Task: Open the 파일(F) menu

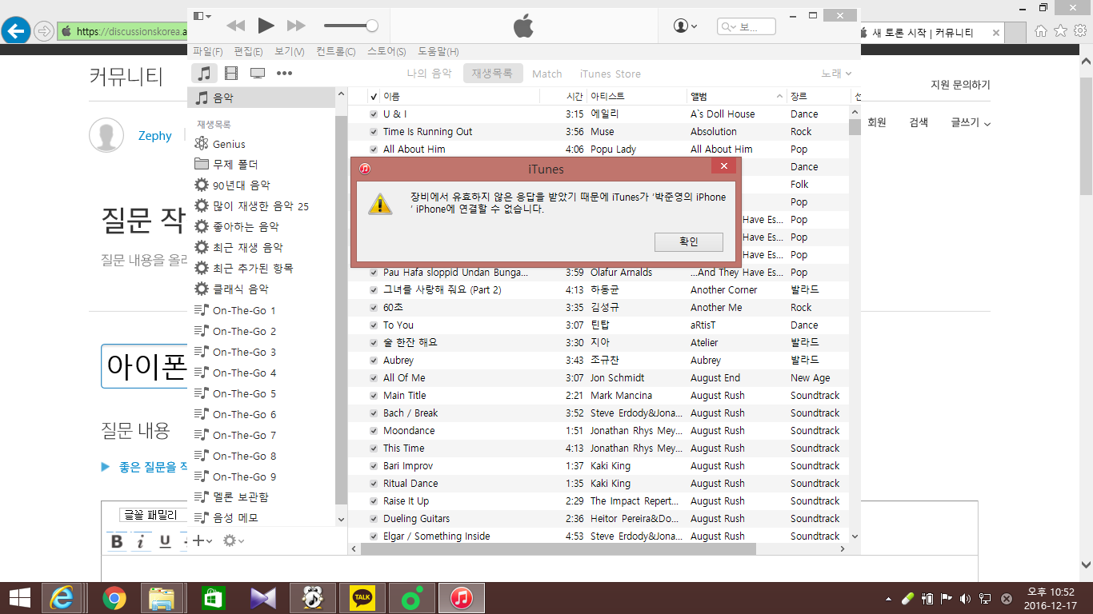Action: point(207,52)
